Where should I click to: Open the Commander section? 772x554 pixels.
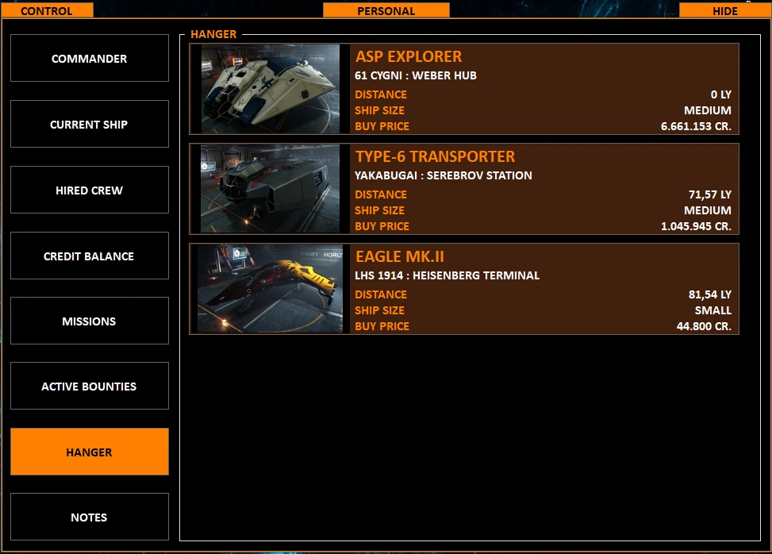(x=90, y=58)
